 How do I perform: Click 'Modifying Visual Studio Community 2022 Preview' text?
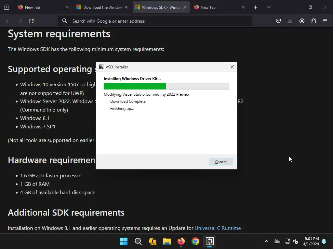coord(147,94)
